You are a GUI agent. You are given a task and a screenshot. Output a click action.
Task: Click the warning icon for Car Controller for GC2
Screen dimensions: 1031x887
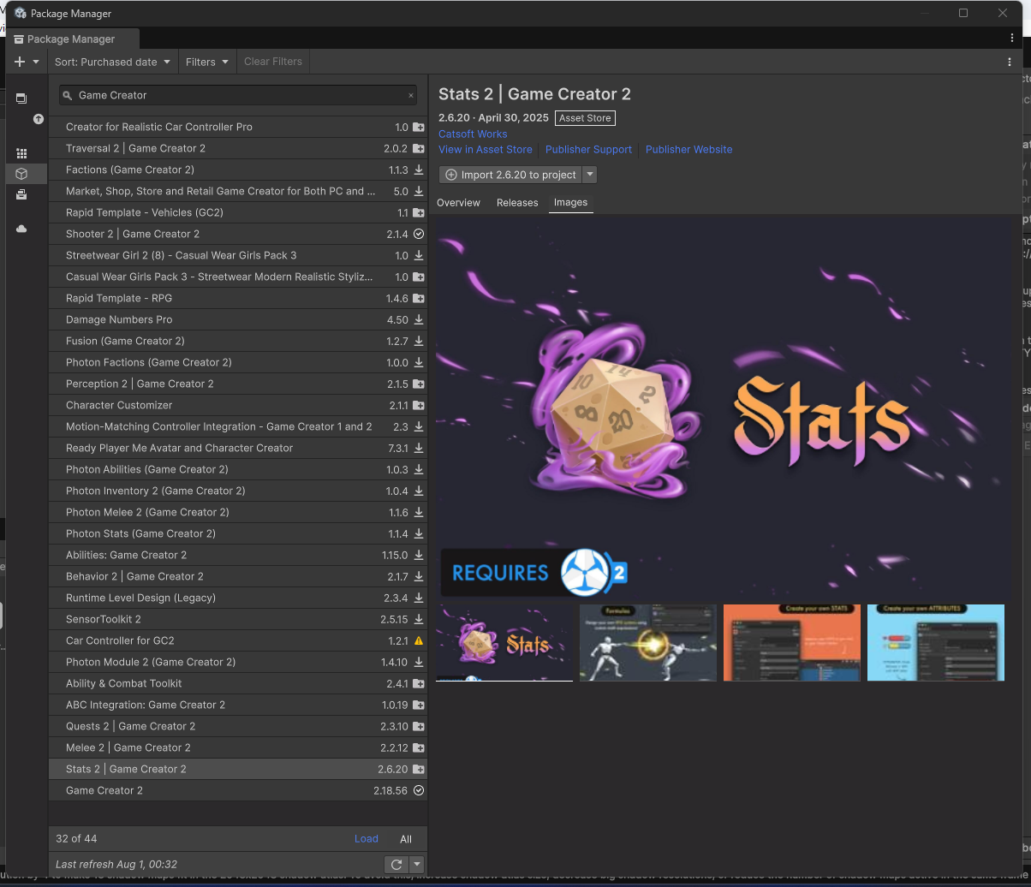419,640
